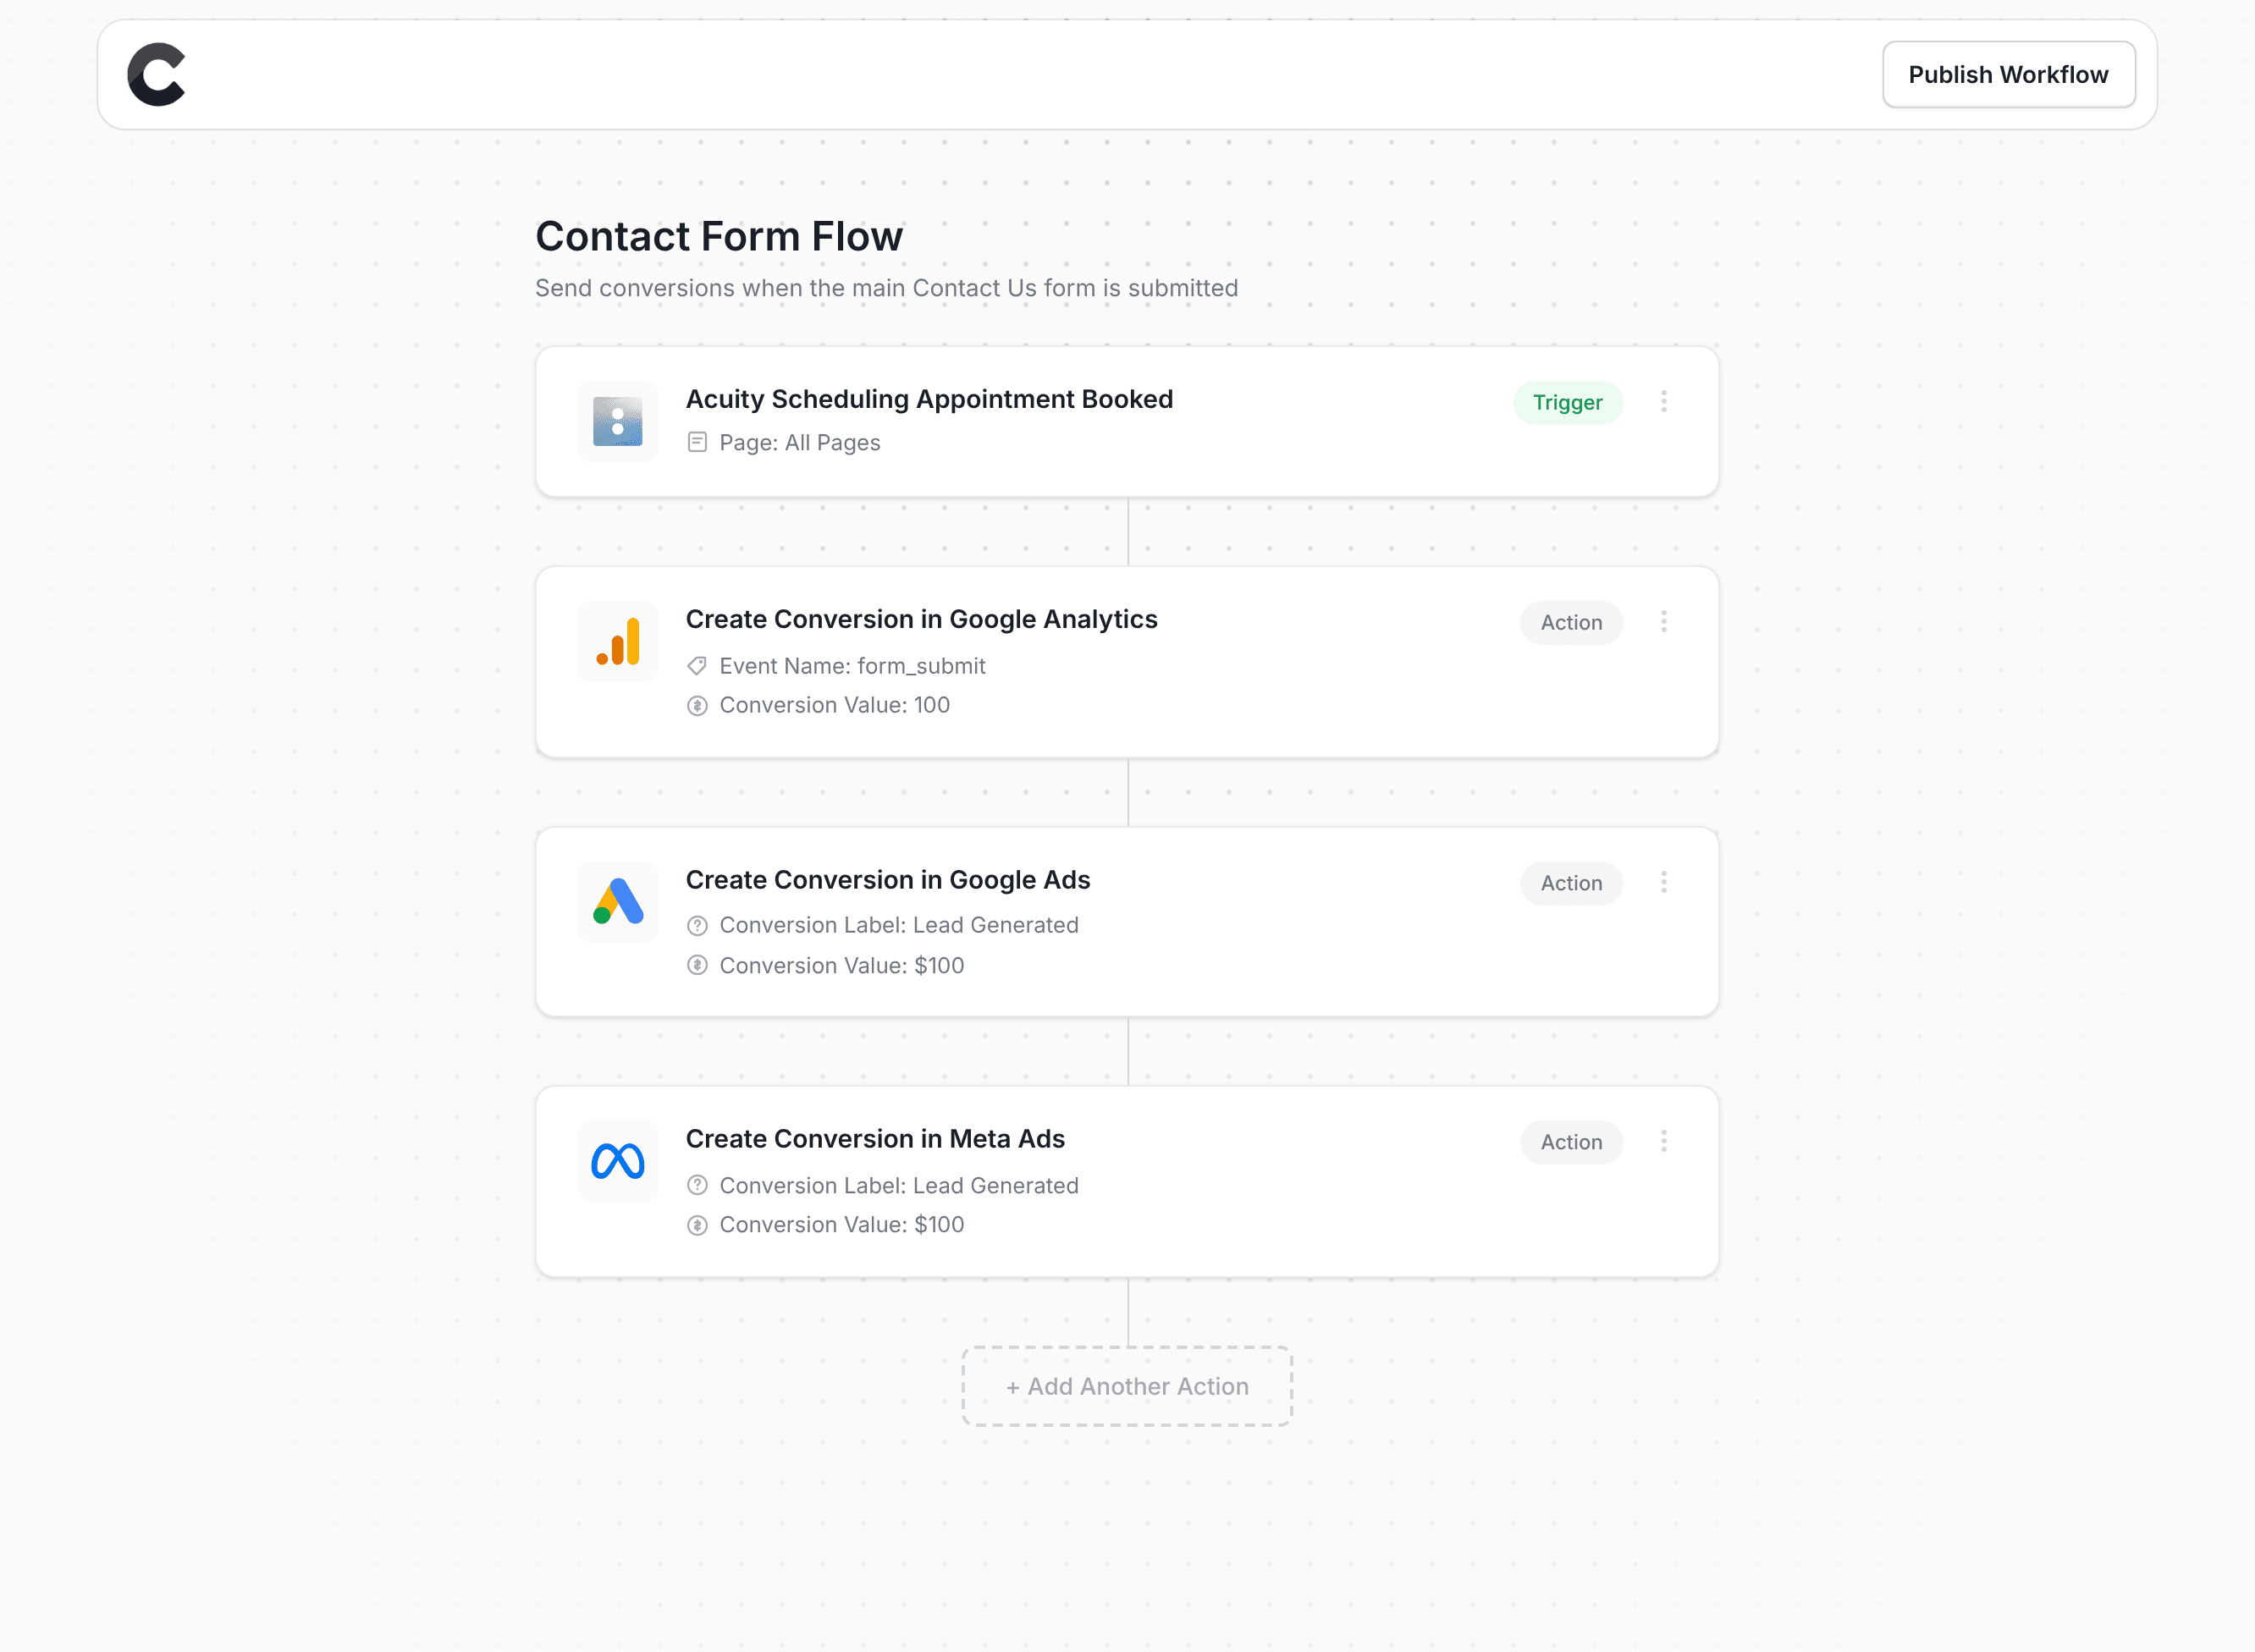Click the C logo in the header
Image resolution: width=2255 pixels, height=1652 pixels.
click(157, 73)
